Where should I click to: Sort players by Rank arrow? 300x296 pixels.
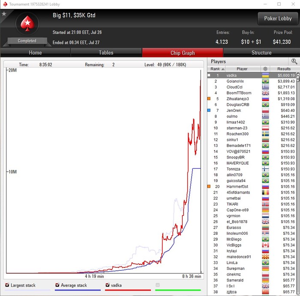[x=223, y=69]
